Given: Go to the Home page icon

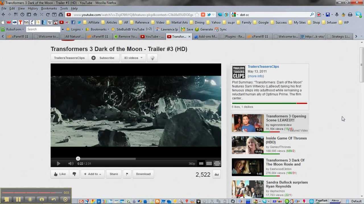Looking at the screenshot, I should click(35, 15).
